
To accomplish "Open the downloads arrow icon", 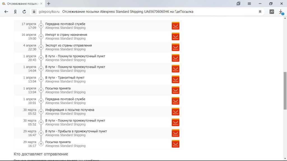I will 281,12.
